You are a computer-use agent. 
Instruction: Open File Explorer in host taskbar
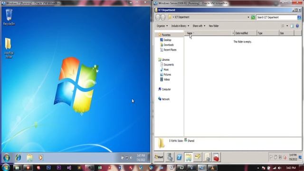[17, 168]
